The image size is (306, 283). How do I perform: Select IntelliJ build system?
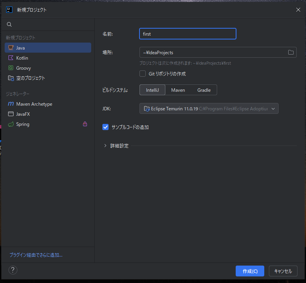152,90
